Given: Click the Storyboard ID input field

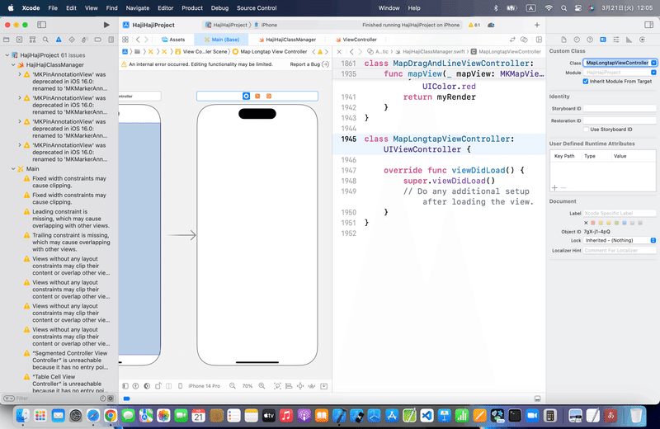Looking at the screenshot, I should click(x=620, y=109).
